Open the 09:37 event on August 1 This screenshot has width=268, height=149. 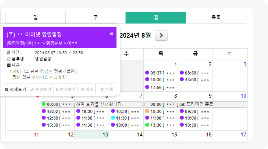click(160, 73)
